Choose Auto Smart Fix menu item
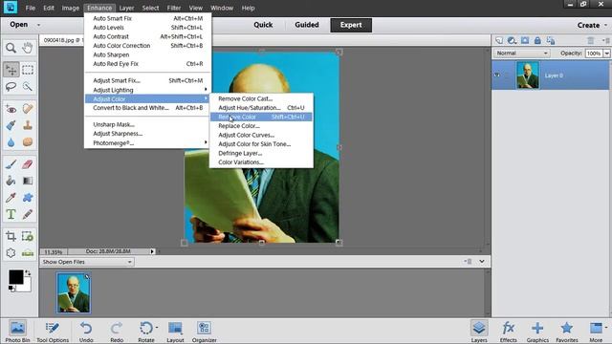The width and height of the screenshot is (612, 344). point(147,18)
